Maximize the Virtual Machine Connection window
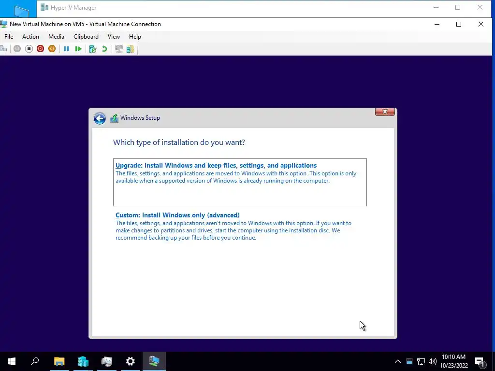 (459, 24)
